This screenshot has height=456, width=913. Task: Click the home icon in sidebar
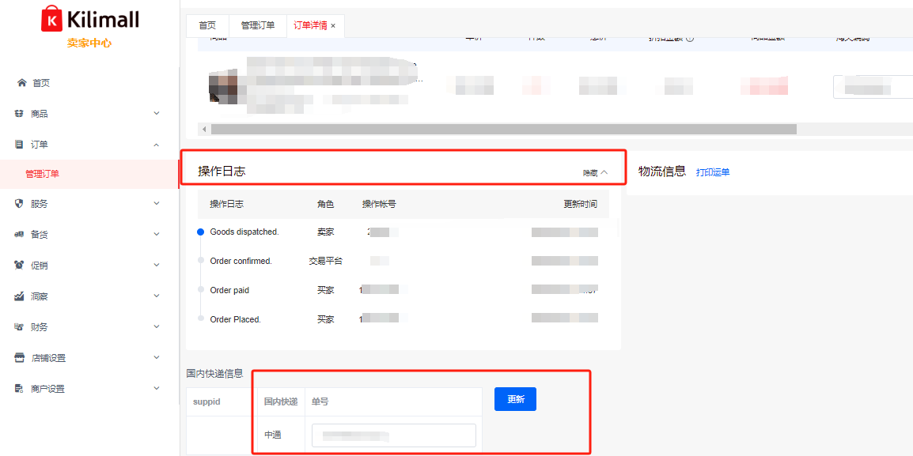pos(21,83)
